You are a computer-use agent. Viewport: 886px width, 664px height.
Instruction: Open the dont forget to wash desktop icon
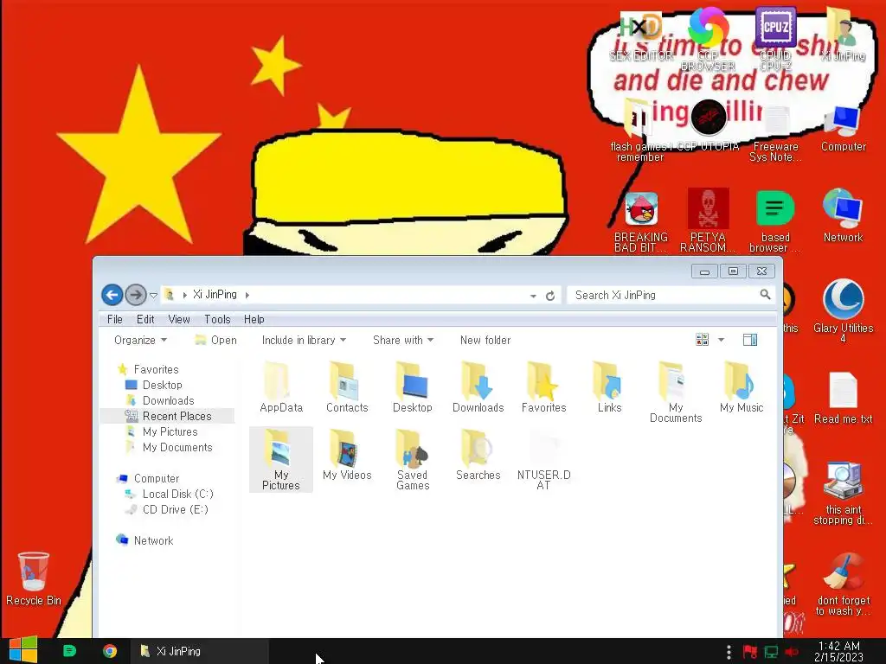843,584
